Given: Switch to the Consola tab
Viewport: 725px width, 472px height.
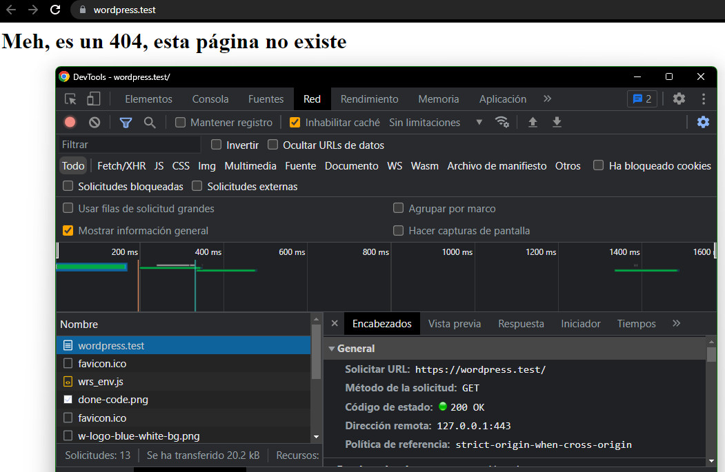Looking at the screenshot, I should point(210,99).
